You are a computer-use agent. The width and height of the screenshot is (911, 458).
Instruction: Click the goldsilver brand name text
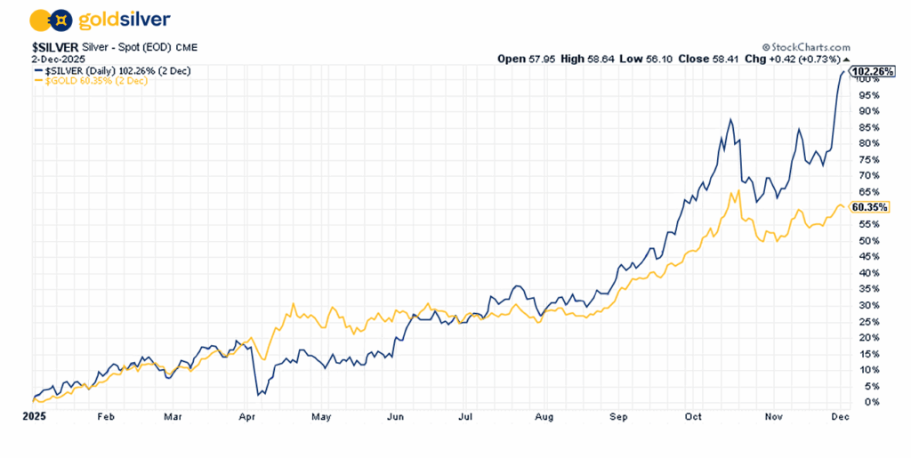pos(125,20)
